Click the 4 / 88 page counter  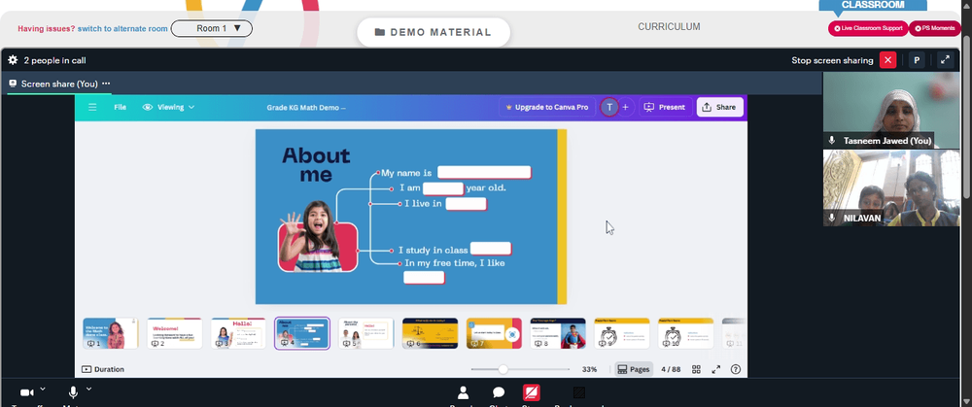(671, 369)
